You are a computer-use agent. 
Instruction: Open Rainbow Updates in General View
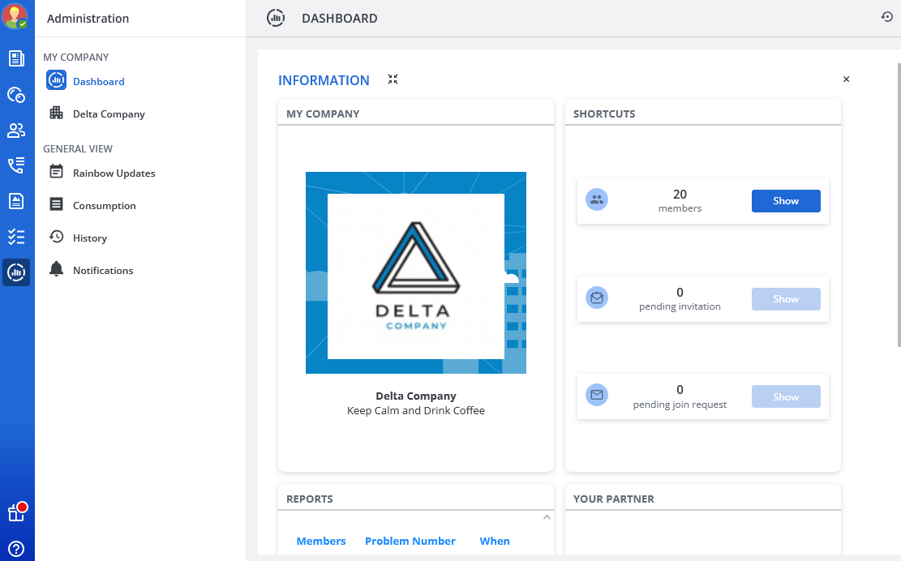114,173
